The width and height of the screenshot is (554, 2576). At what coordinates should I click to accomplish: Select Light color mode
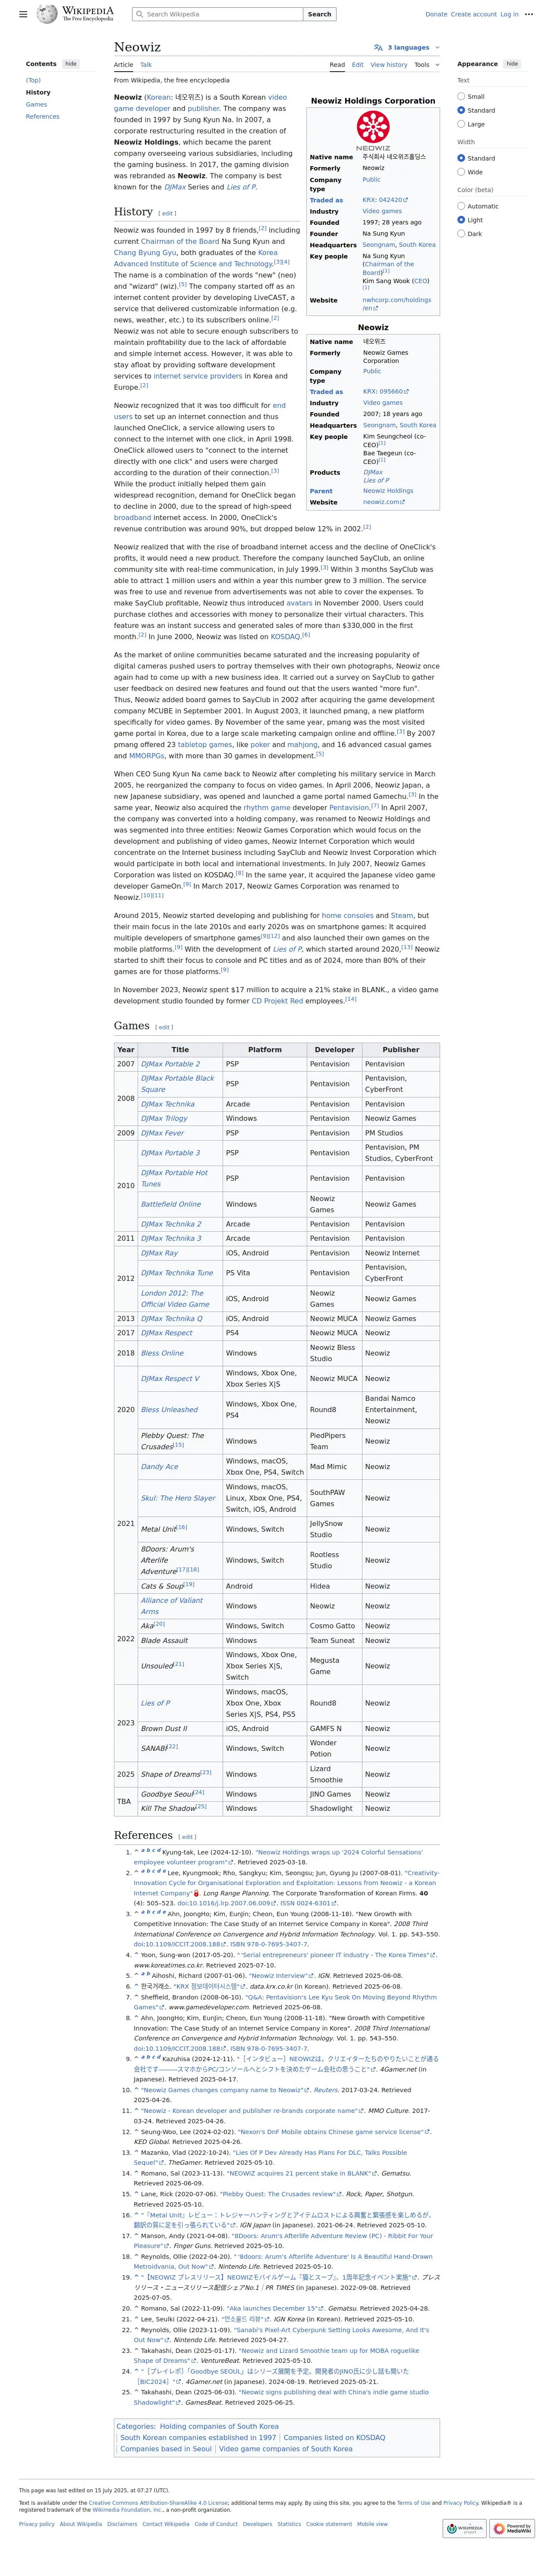[461, 220]
